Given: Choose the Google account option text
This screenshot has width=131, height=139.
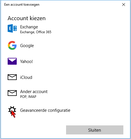Looking at the screenshot, I should [x=27, y=46].
